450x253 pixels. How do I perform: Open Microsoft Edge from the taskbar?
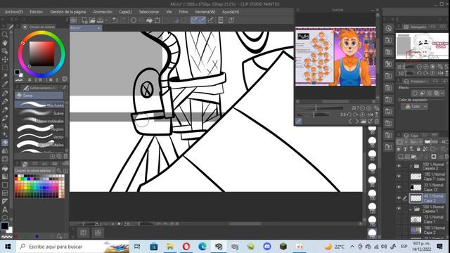point(202,246)
